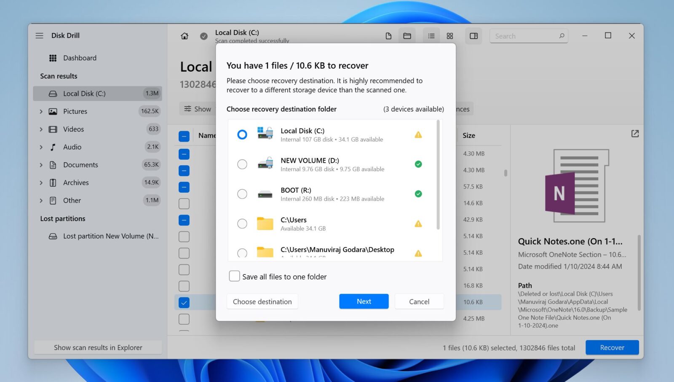
Task: Expand the Pictures category
Action: [41, 112]
